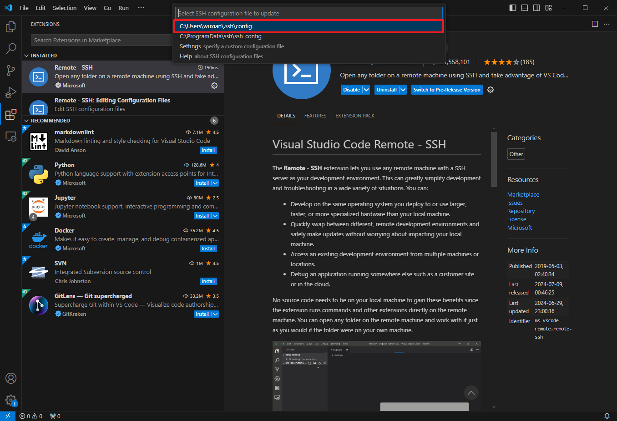The image size is (617, 421).
Task: Open the Run menu
Action: click(123, 8)
